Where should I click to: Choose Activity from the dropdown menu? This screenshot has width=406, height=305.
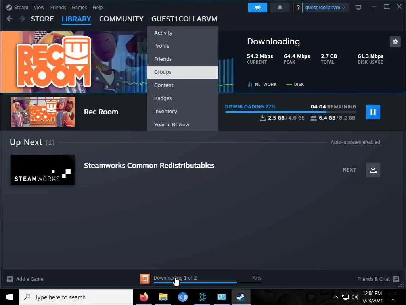183,33
